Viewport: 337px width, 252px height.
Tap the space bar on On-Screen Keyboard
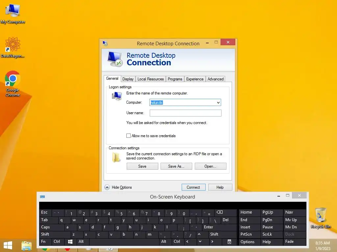coord(124,242)
